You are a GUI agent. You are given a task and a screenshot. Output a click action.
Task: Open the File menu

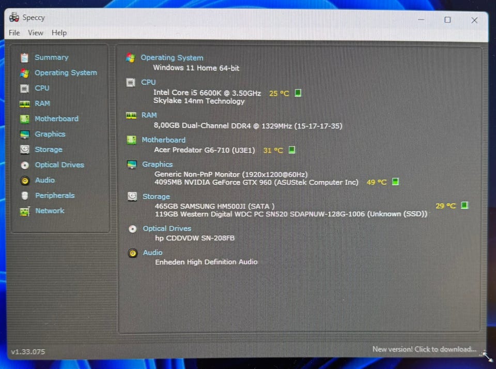click(x=14, y=33)
